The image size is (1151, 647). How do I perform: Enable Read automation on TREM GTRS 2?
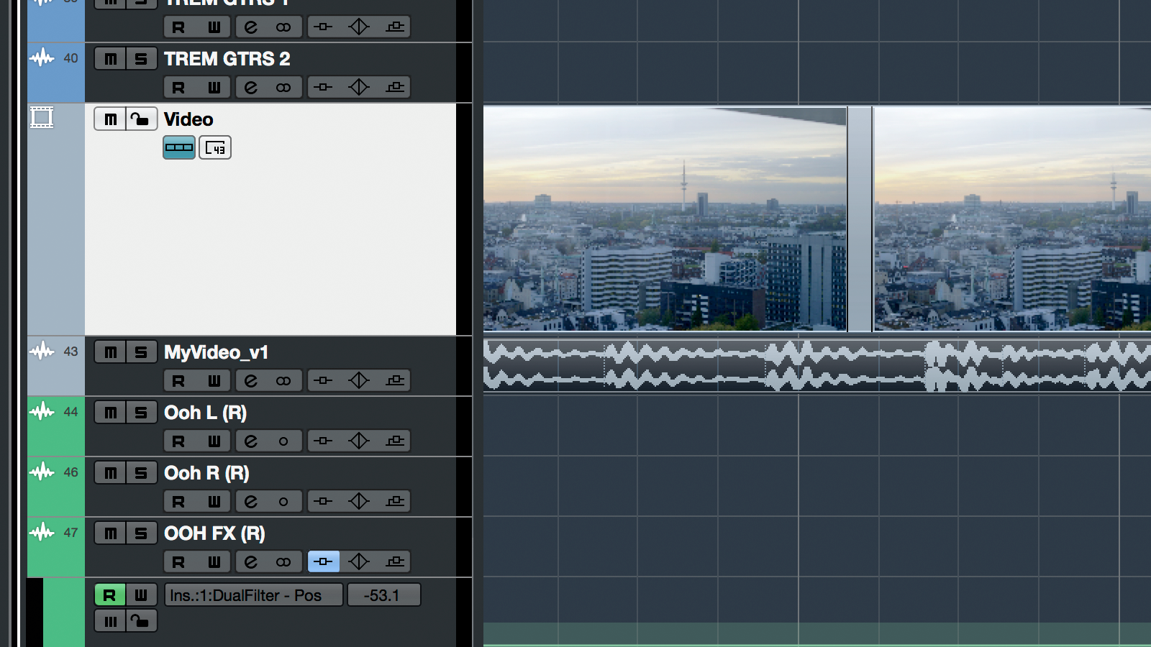178,88
